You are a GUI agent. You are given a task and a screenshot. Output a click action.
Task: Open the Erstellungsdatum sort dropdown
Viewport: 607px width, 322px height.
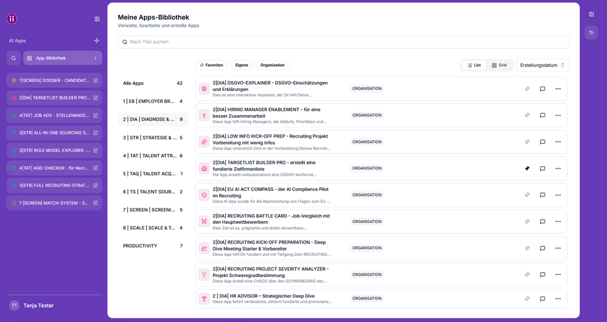click(x=542, y=65)
